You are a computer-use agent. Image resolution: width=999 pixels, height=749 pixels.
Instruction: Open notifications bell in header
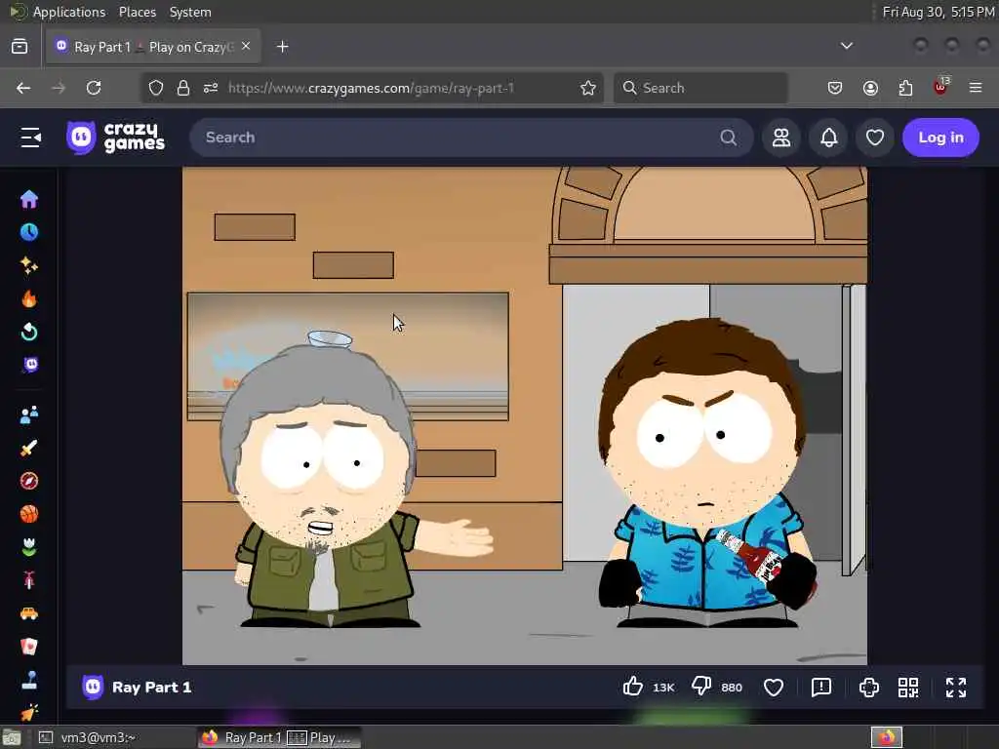click(829, 138)
